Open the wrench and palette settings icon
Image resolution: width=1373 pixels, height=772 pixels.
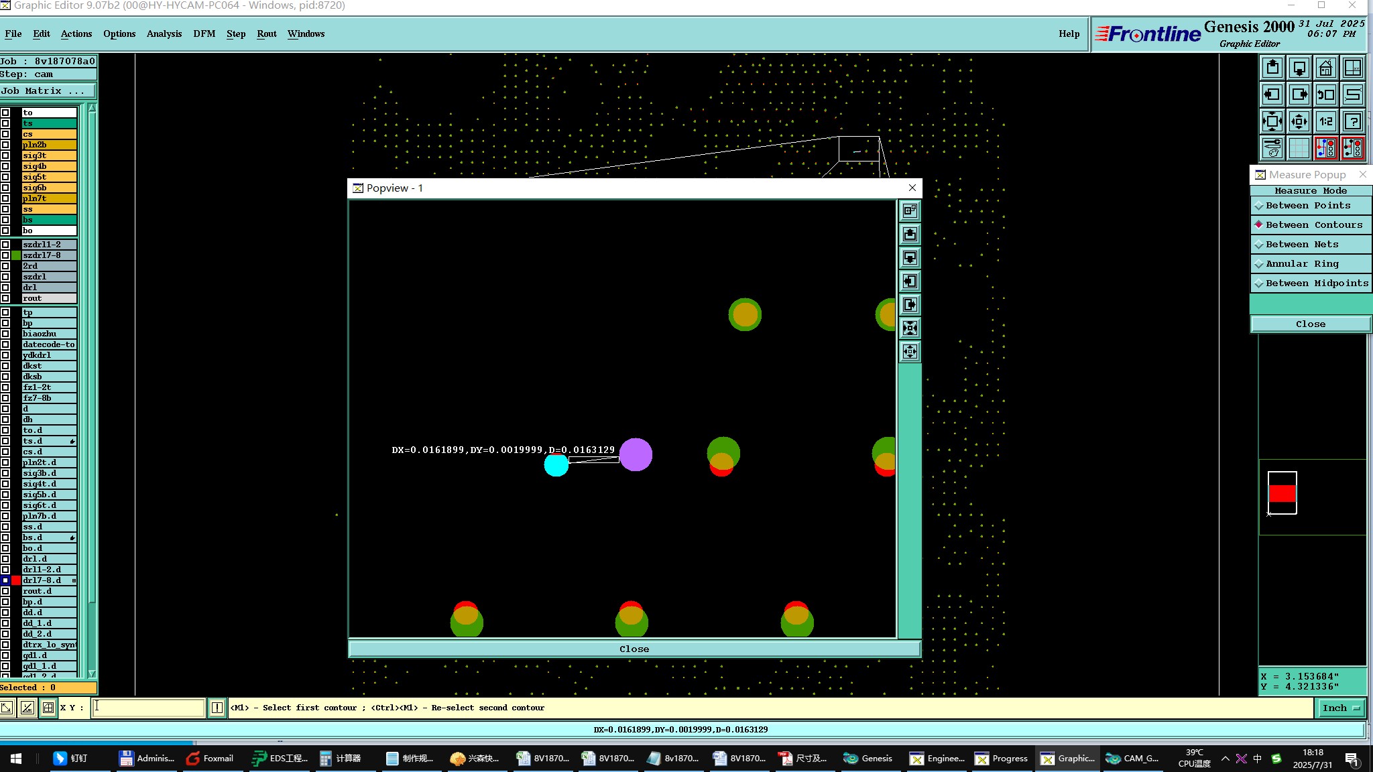pyautogui.click(x=1272, y=148)
